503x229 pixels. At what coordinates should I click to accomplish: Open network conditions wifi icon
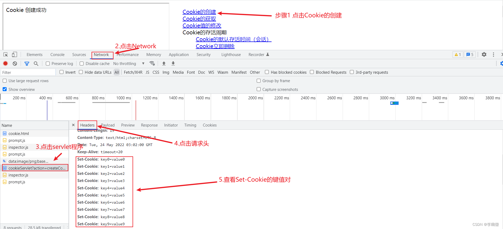152,63
